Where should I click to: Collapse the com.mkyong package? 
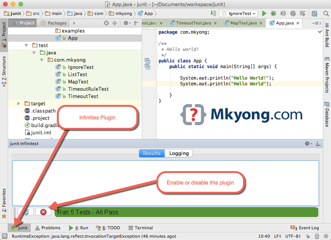(x=42, y=60)
